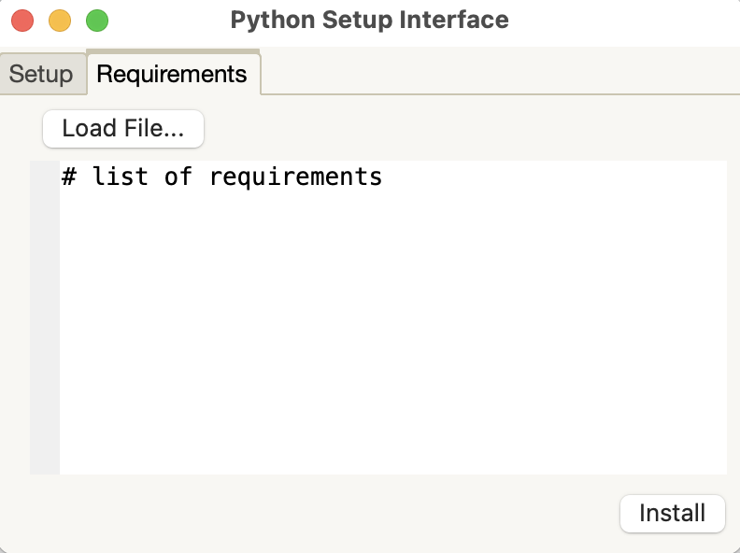
Task: Place cursor on the word "requirements"
Action: pyautogui.click(x=295, y=177)
